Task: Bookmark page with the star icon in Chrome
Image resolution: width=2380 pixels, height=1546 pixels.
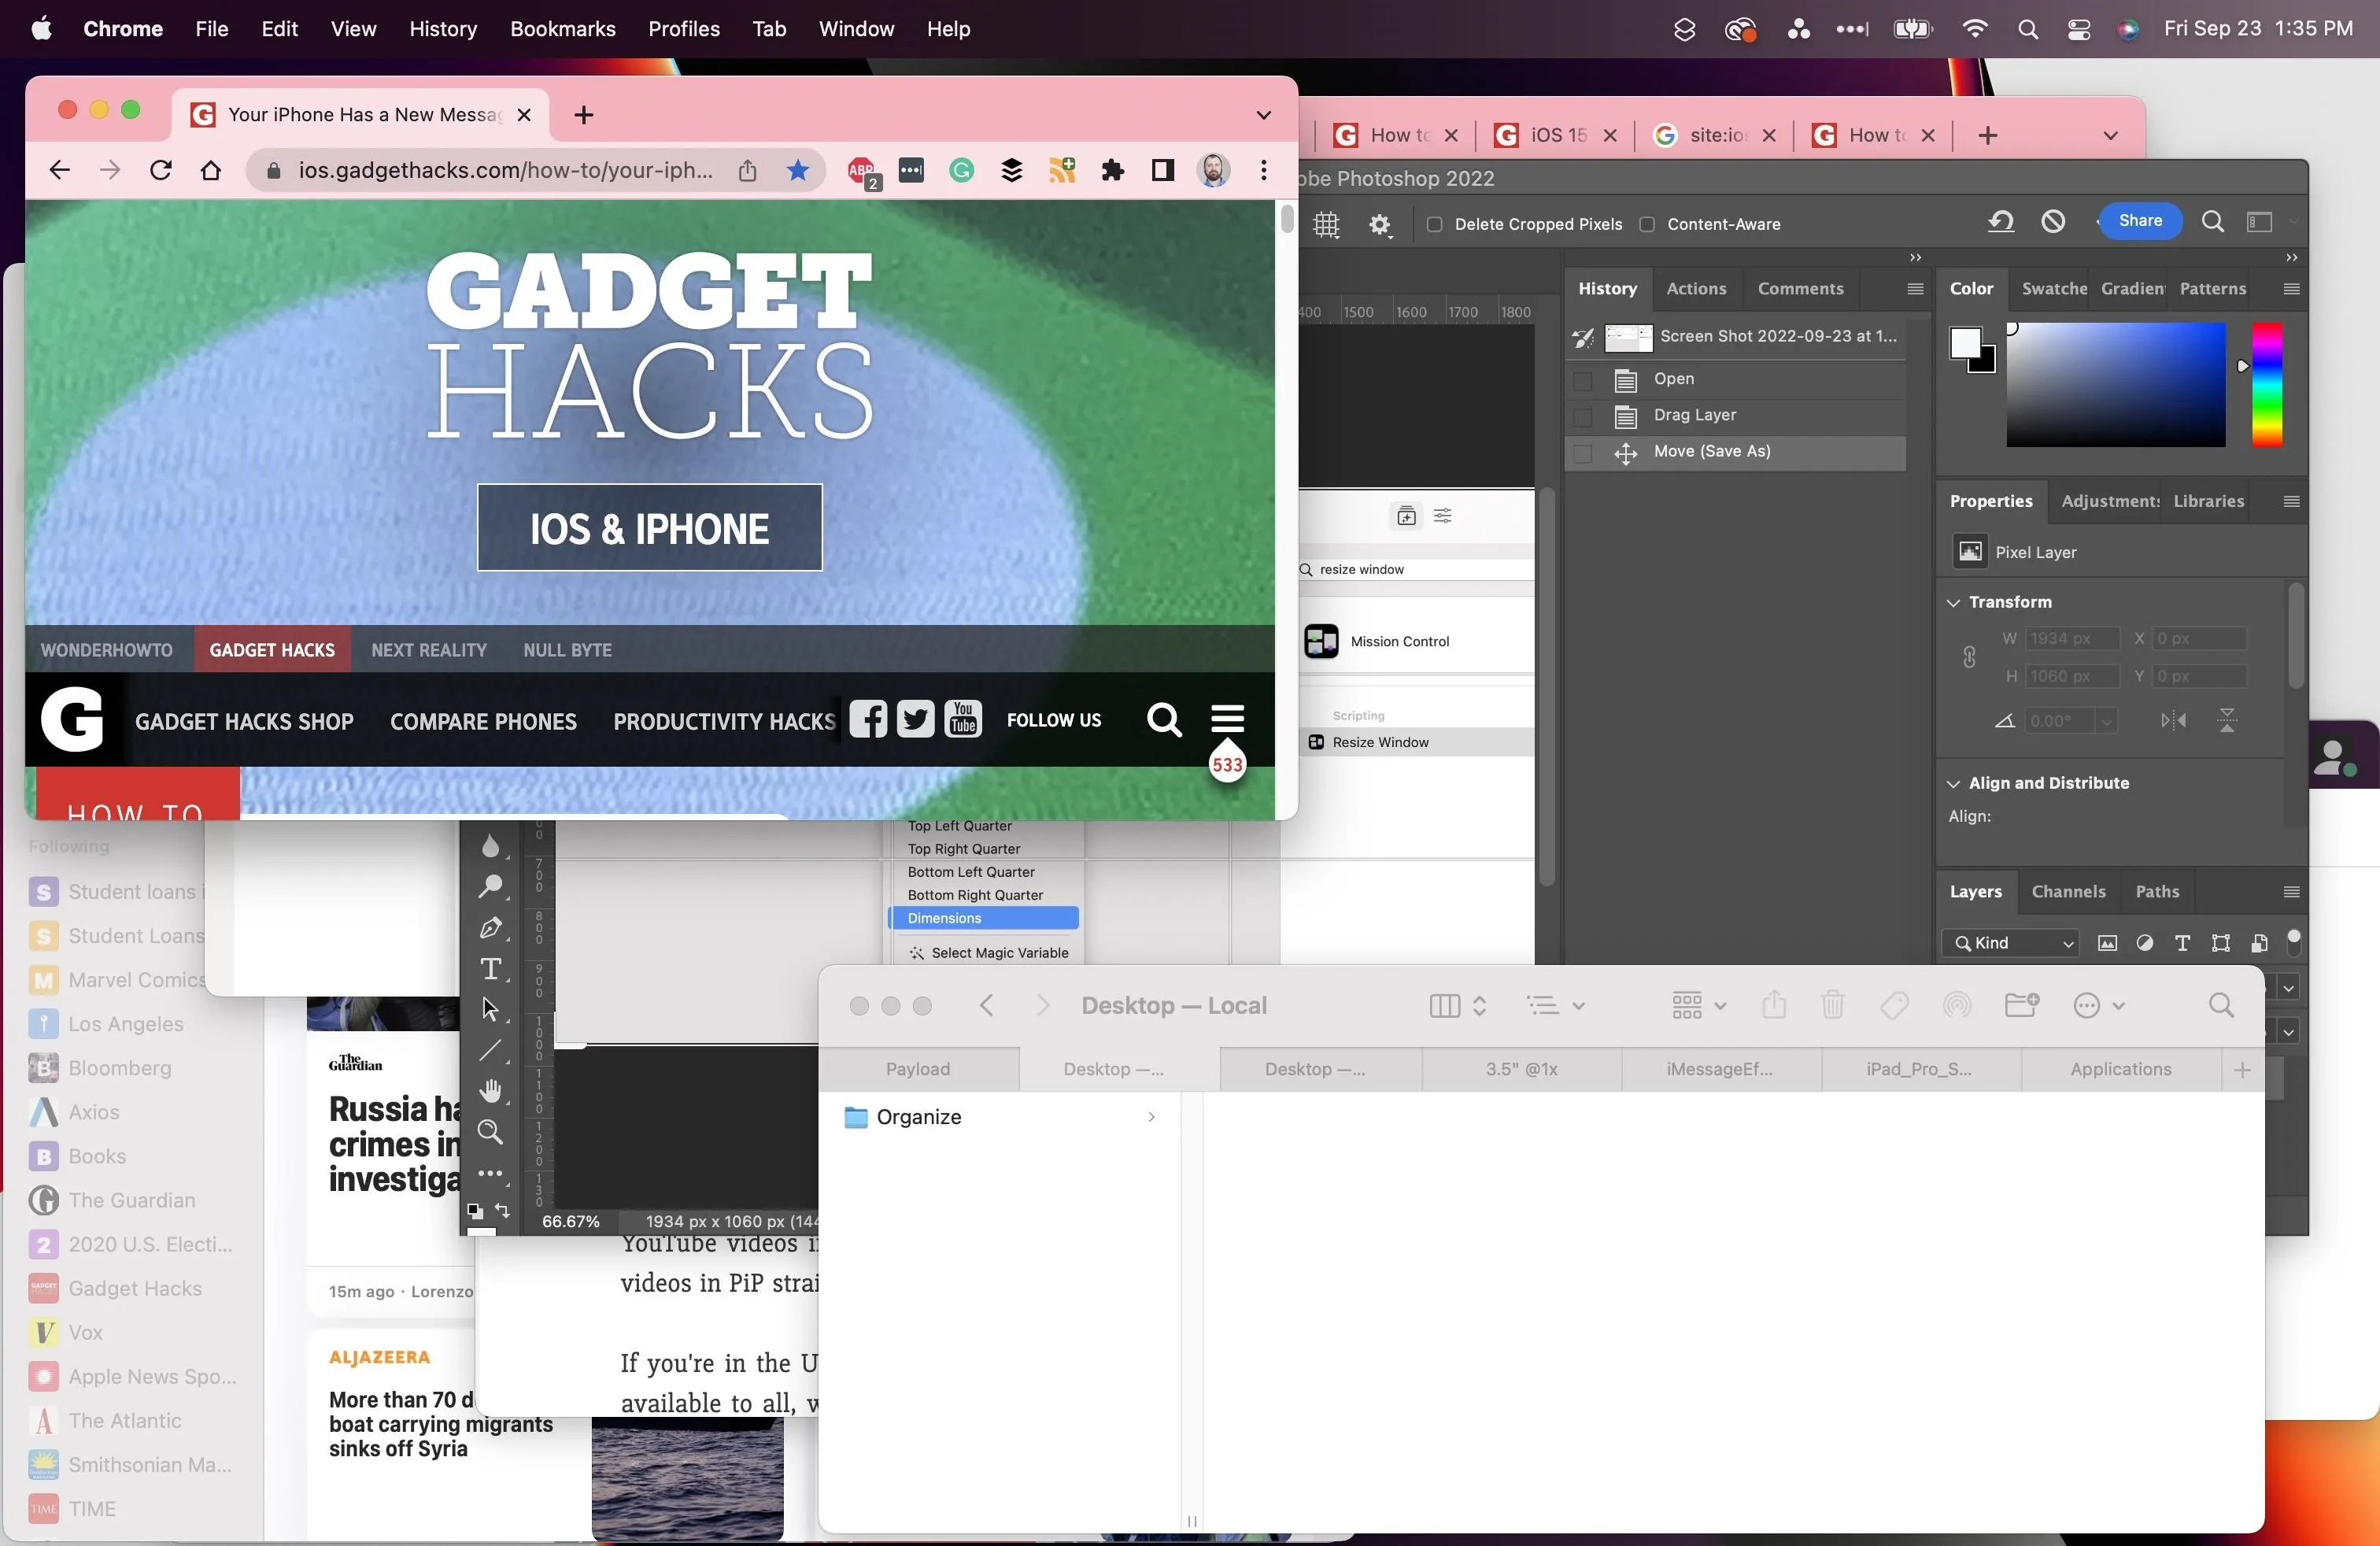Action: coord(797,170)
